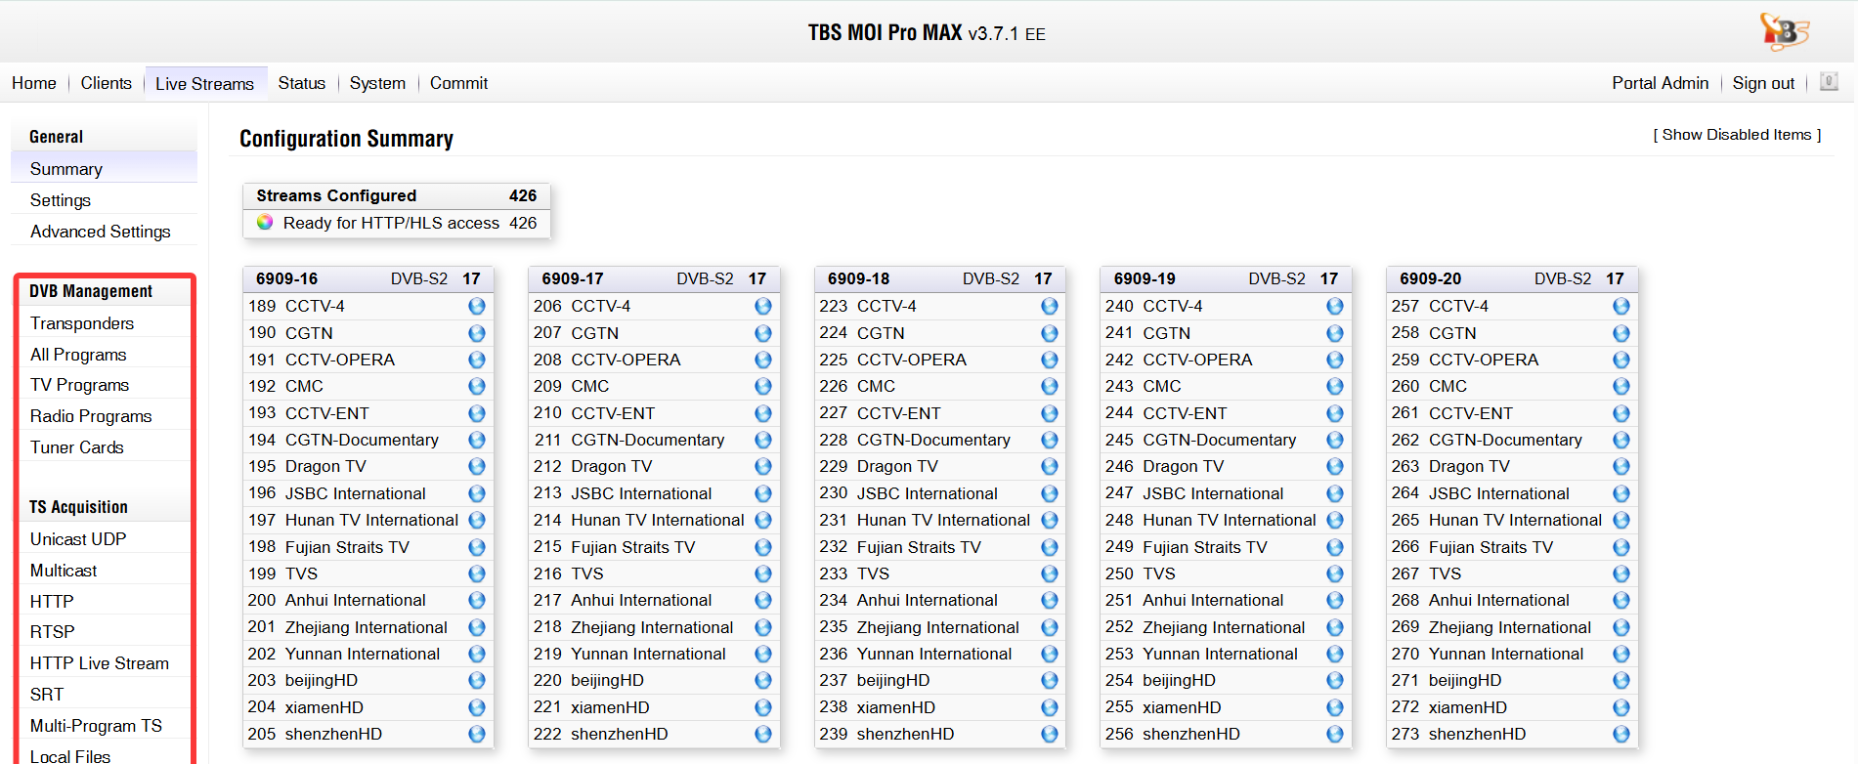Click the globe icon for 207 CGTN

(x=763, y=333)
